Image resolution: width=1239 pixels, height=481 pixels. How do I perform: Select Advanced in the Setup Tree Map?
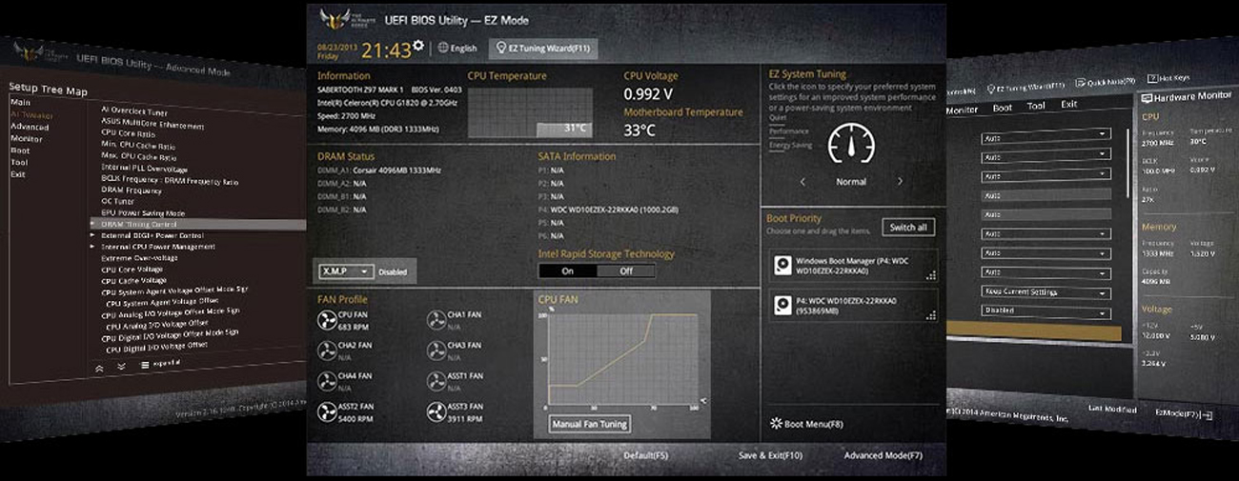(x=30, y=127)
